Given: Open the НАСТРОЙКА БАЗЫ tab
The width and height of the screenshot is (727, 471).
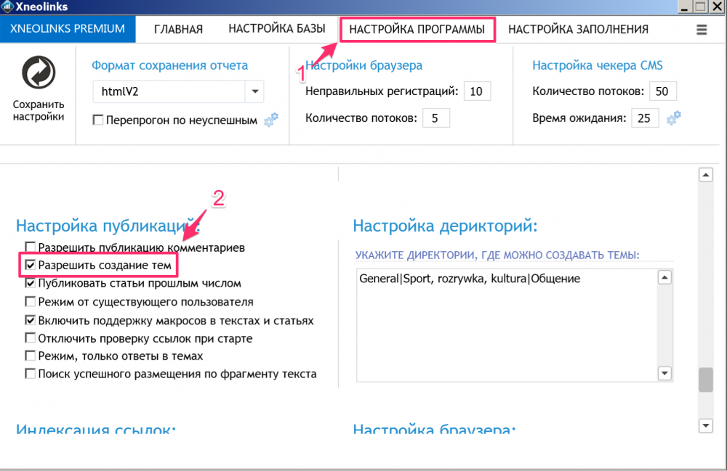Looking at the screenshot, I should click(x=277, y=29).
